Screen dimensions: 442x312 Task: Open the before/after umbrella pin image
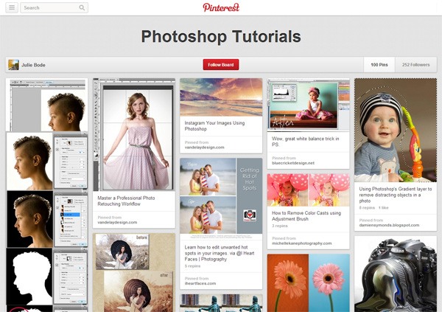pyautogui.click(x=134, y=273)
